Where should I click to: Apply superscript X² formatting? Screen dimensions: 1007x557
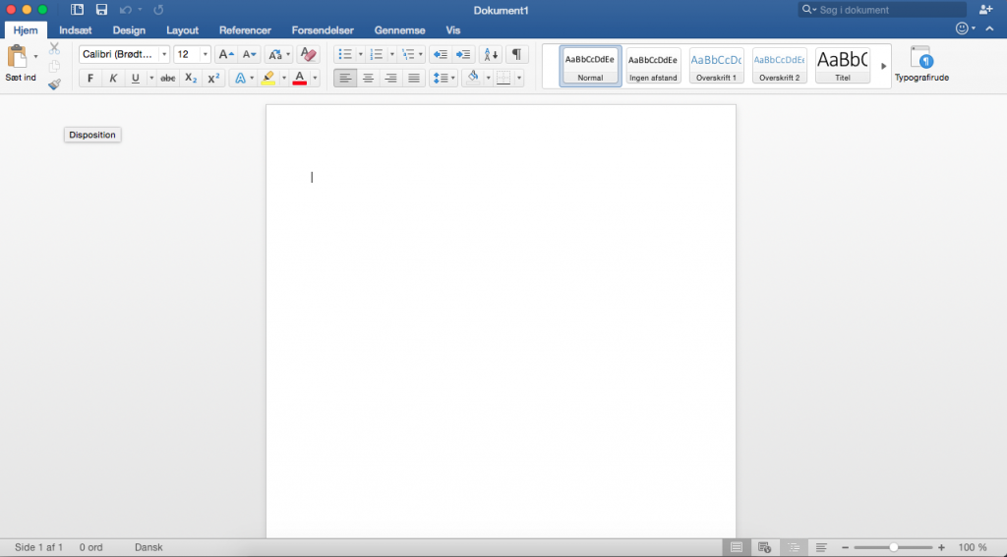213,79
